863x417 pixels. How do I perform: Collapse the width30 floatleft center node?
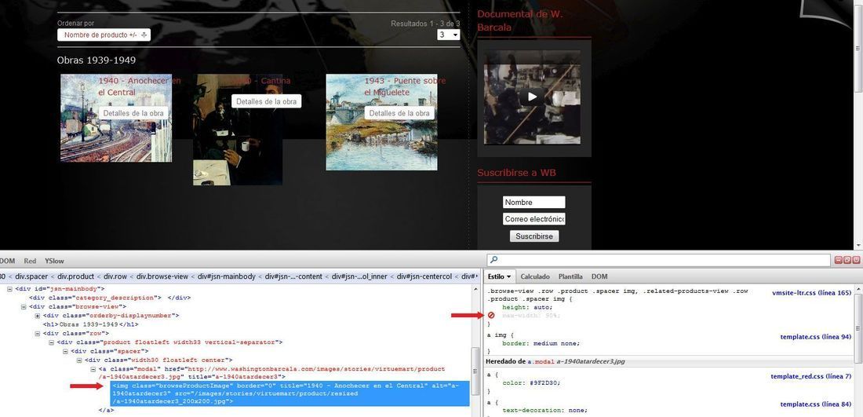tap(79, 360)
